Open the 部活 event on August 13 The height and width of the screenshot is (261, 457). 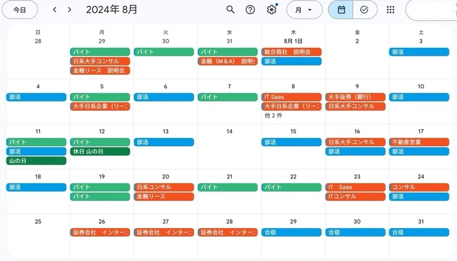click(x=164, y=142)
